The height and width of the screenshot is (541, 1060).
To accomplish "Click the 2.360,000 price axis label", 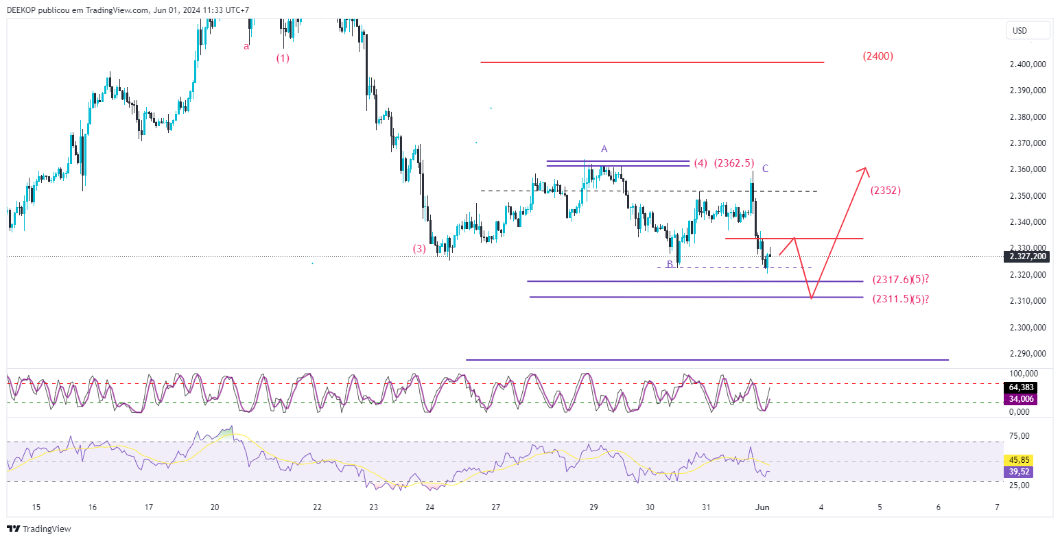I will [x=1028, y=169].
